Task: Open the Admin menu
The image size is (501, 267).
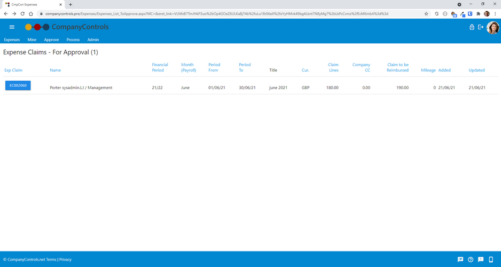Action: coord(93,40)
